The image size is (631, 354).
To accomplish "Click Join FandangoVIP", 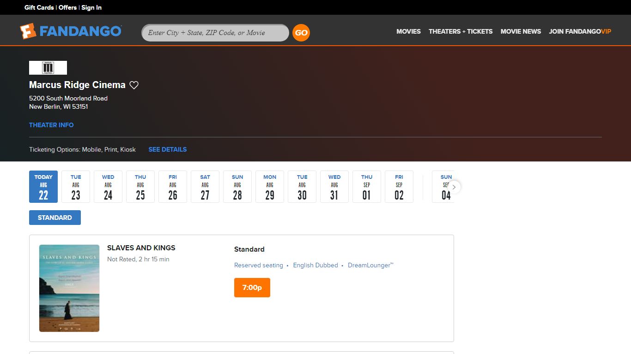I will click(580, 31).
